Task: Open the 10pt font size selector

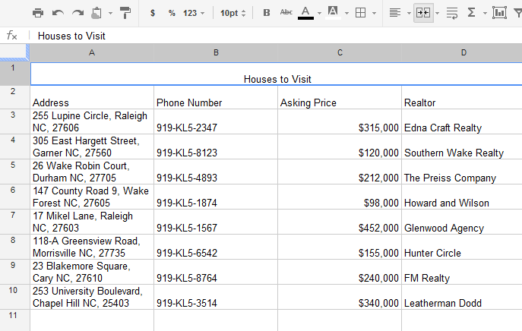Action: tap(233, 13)
